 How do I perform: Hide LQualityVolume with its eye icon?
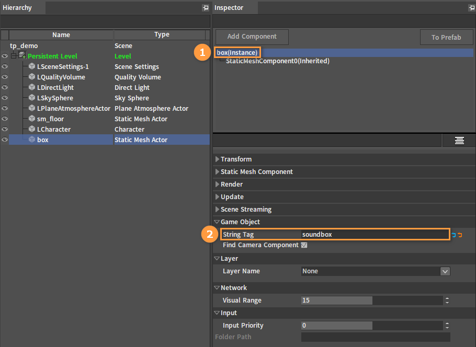point(5,77)
